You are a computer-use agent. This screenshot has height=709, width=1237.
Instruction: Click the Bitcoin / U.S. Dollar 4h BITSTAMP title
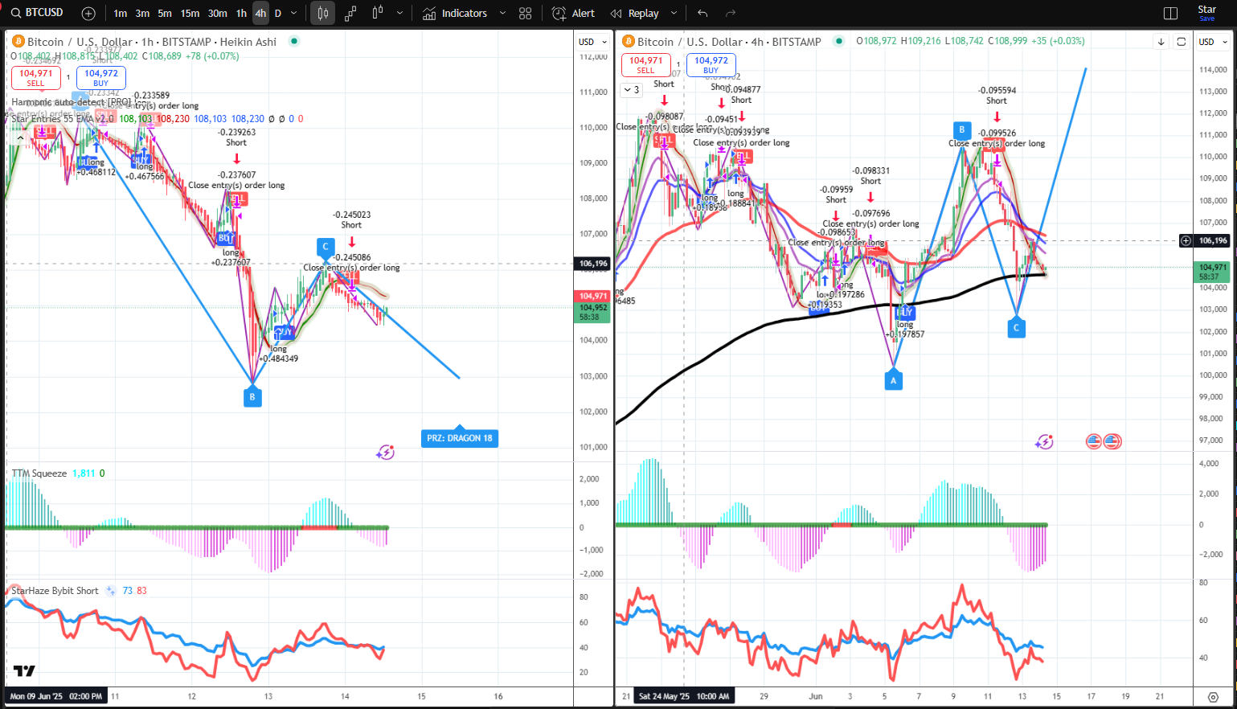729,42
